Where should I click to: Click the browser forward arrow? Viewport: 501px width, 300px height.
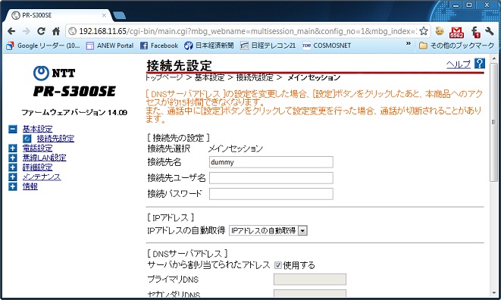27,31
